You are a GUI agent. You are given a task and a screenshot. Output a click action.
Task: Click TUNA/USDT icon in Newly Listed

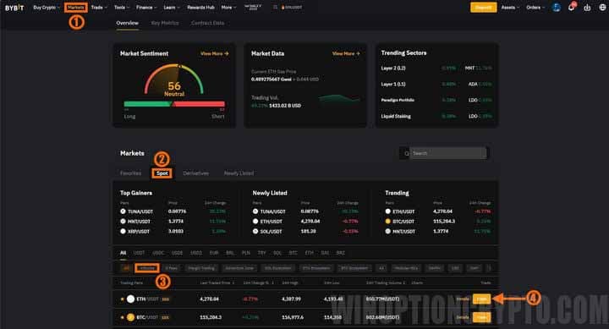pyautogui.click(x=255, y=211)
